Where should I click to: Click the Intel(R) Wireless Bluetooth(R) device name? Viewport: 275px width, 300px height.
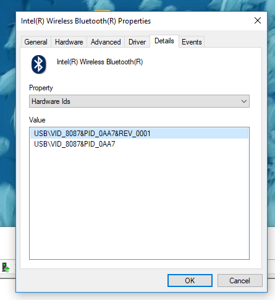pos(100,62)
